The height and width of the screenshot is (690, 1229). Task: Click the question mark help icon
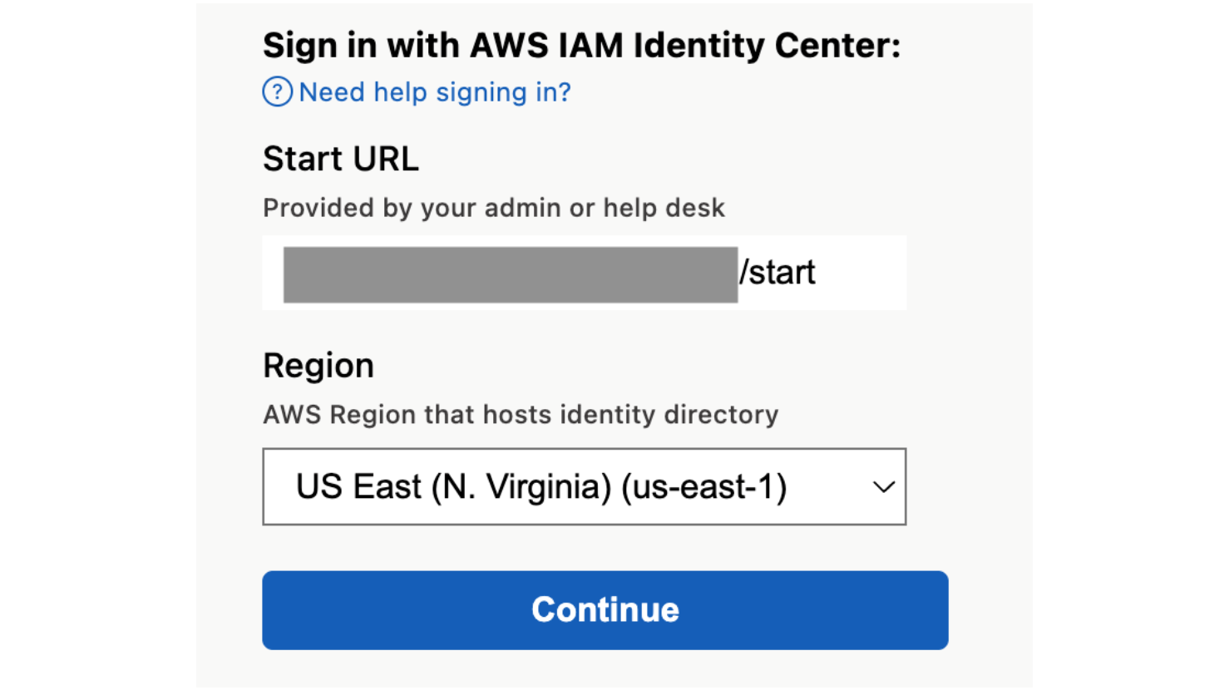(277, 91)
